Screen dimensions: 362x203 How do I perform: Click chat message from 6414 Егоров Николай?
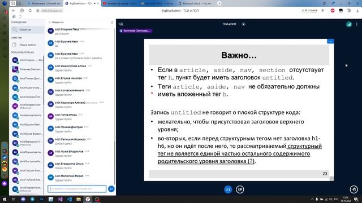[x=80, y=80]
